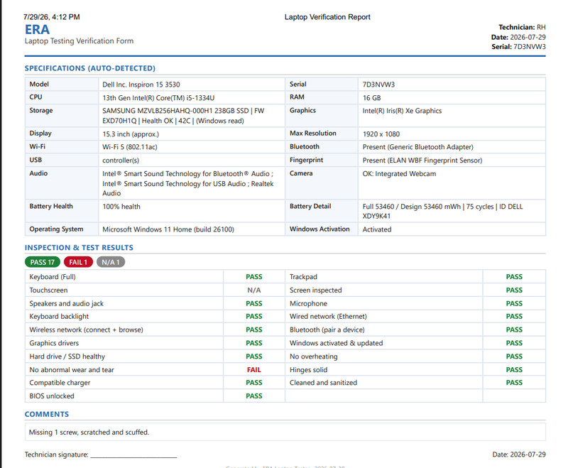Click the 'OK: Integrated Webcam' camera value
Screen dimensions: 568x468
(x=399, y=174)
